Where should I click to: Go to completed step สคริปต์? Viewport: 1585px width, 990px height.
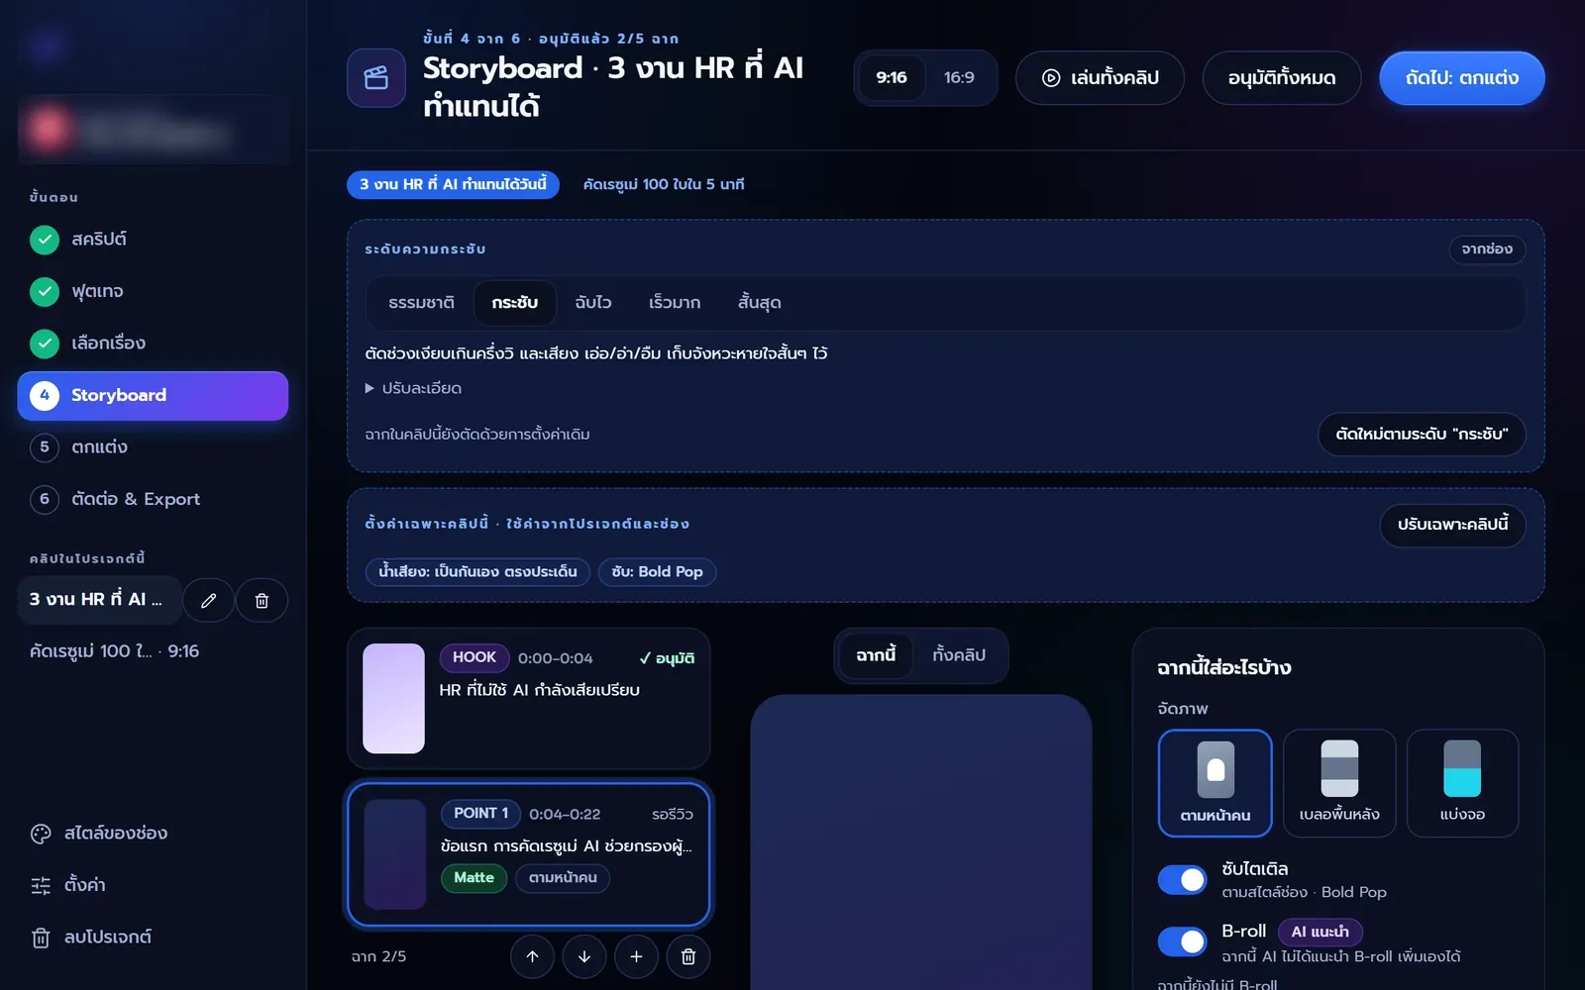tap(153, 240)
